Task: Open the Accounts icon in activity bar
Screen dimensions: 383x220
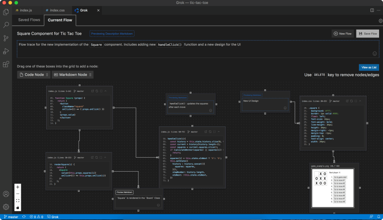Action: pos(6,194)
